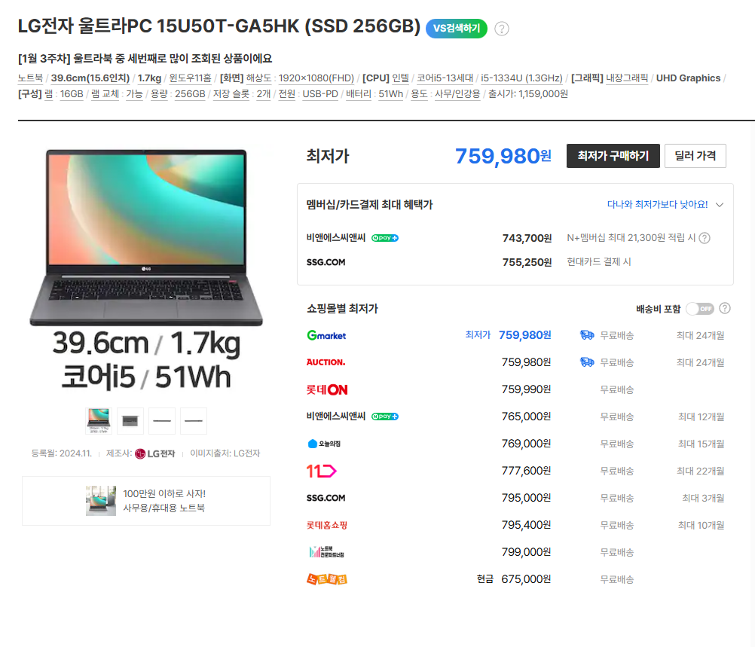Expand the 다나와 최저가보다 낮아요 chevron
This screenshot has height=647, width=755.
pos(720,205)
